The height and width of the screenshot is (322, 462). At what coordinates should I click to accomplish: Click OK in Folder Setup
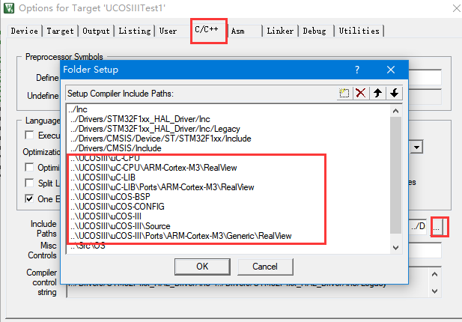pyautogui.click(x=202, y=267)
